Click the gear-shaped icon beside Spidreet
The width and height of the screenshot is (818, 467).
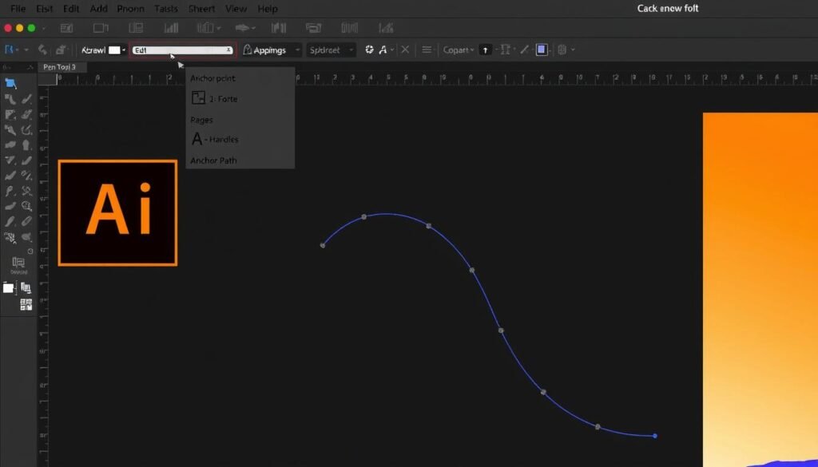(369, 49)
